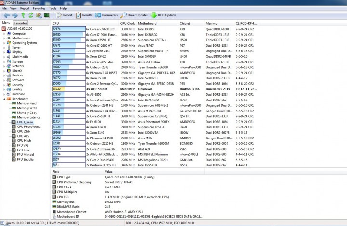Expand the Operating System tree node
This screenshot has width=347, height=226.
tap(4, 43)
